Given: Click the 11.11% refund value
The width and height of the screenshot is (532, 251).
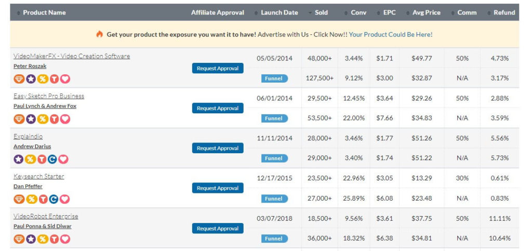Looking at the screenshot, I should click(500, 218).
